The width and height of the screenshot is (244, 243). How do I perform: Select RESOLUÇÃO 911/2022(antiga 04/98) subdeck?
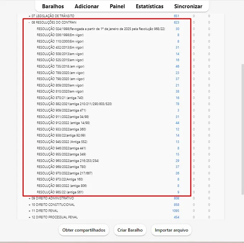[63, 117]
